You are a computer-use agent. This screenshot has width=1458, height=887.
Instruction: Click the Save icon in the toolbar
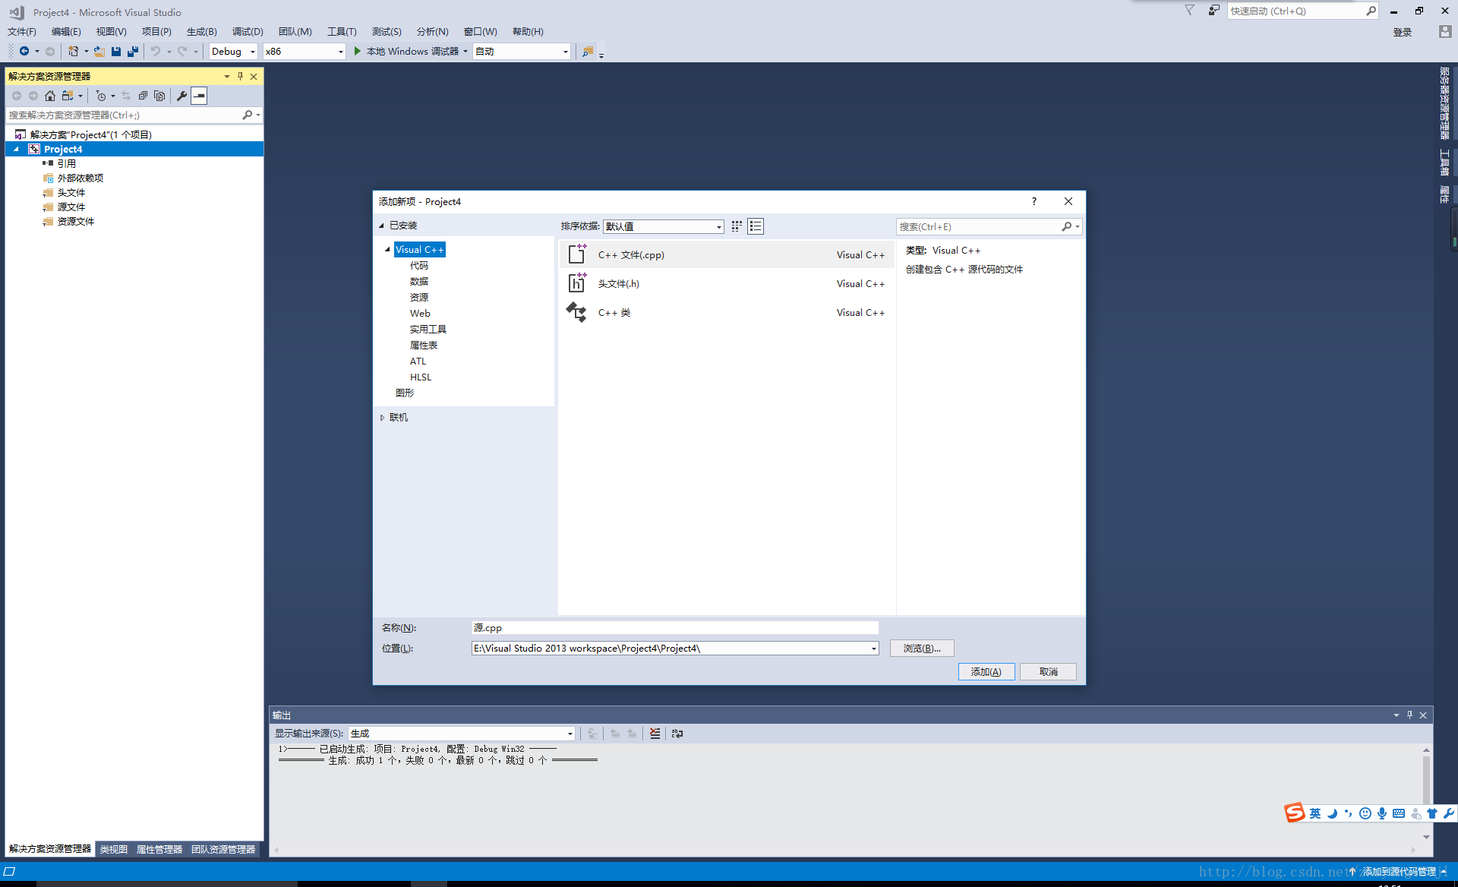[116, 52]
